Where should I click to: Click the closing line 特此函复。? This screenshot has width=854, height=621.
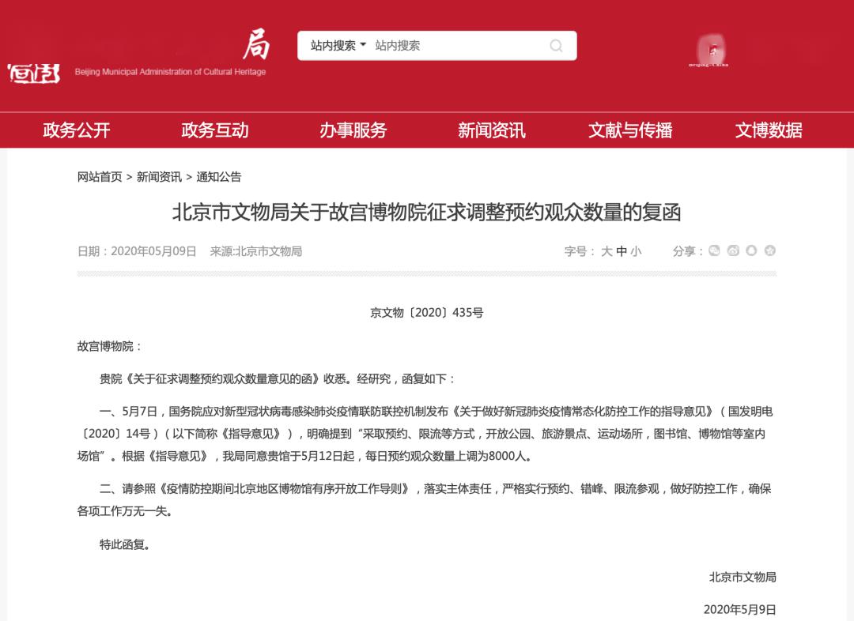click(125, 544)
